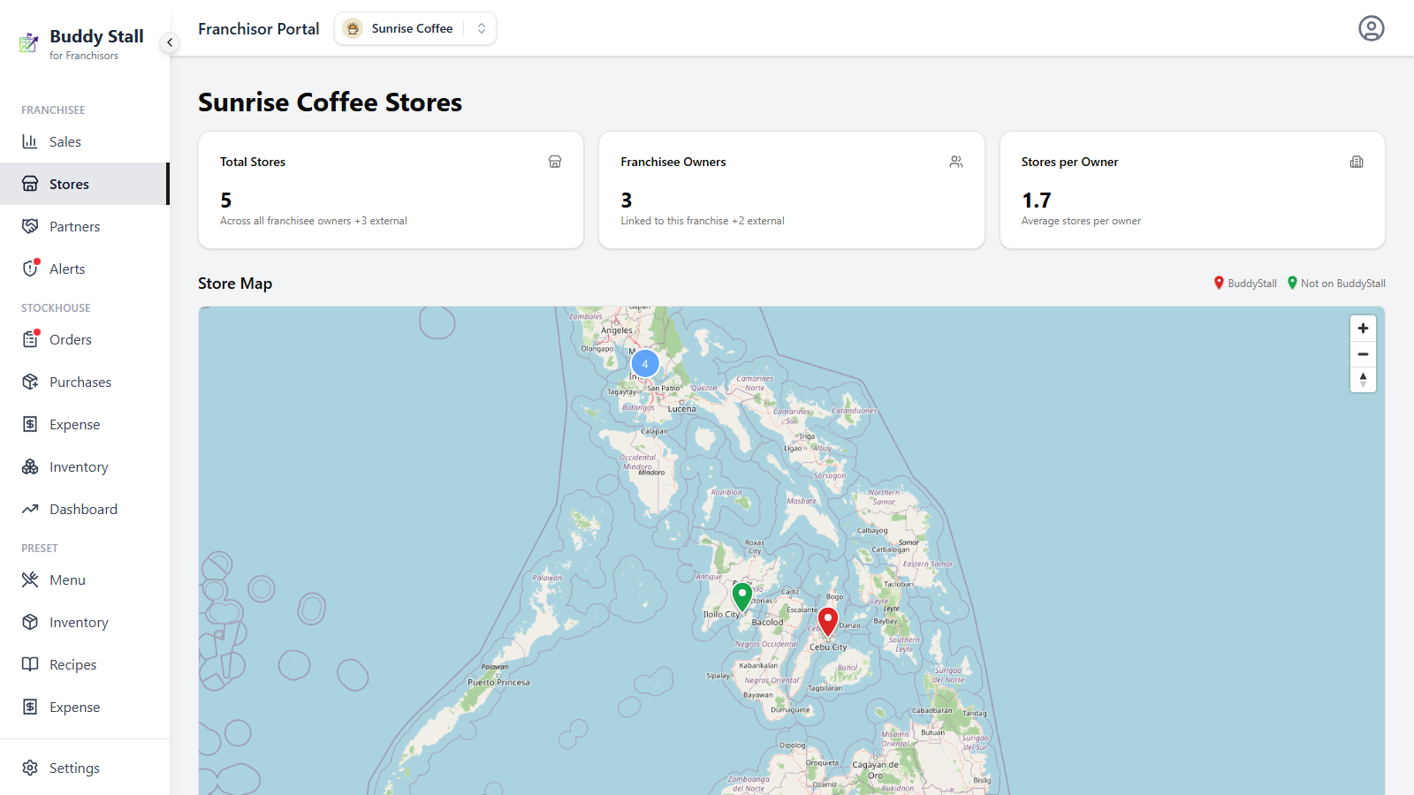Go to the Sales page
Screen dimensions: 1414x795
point(85,141)
